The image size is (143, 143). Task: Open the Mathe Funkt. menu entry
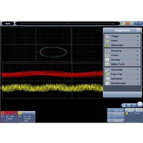[122, 64]
